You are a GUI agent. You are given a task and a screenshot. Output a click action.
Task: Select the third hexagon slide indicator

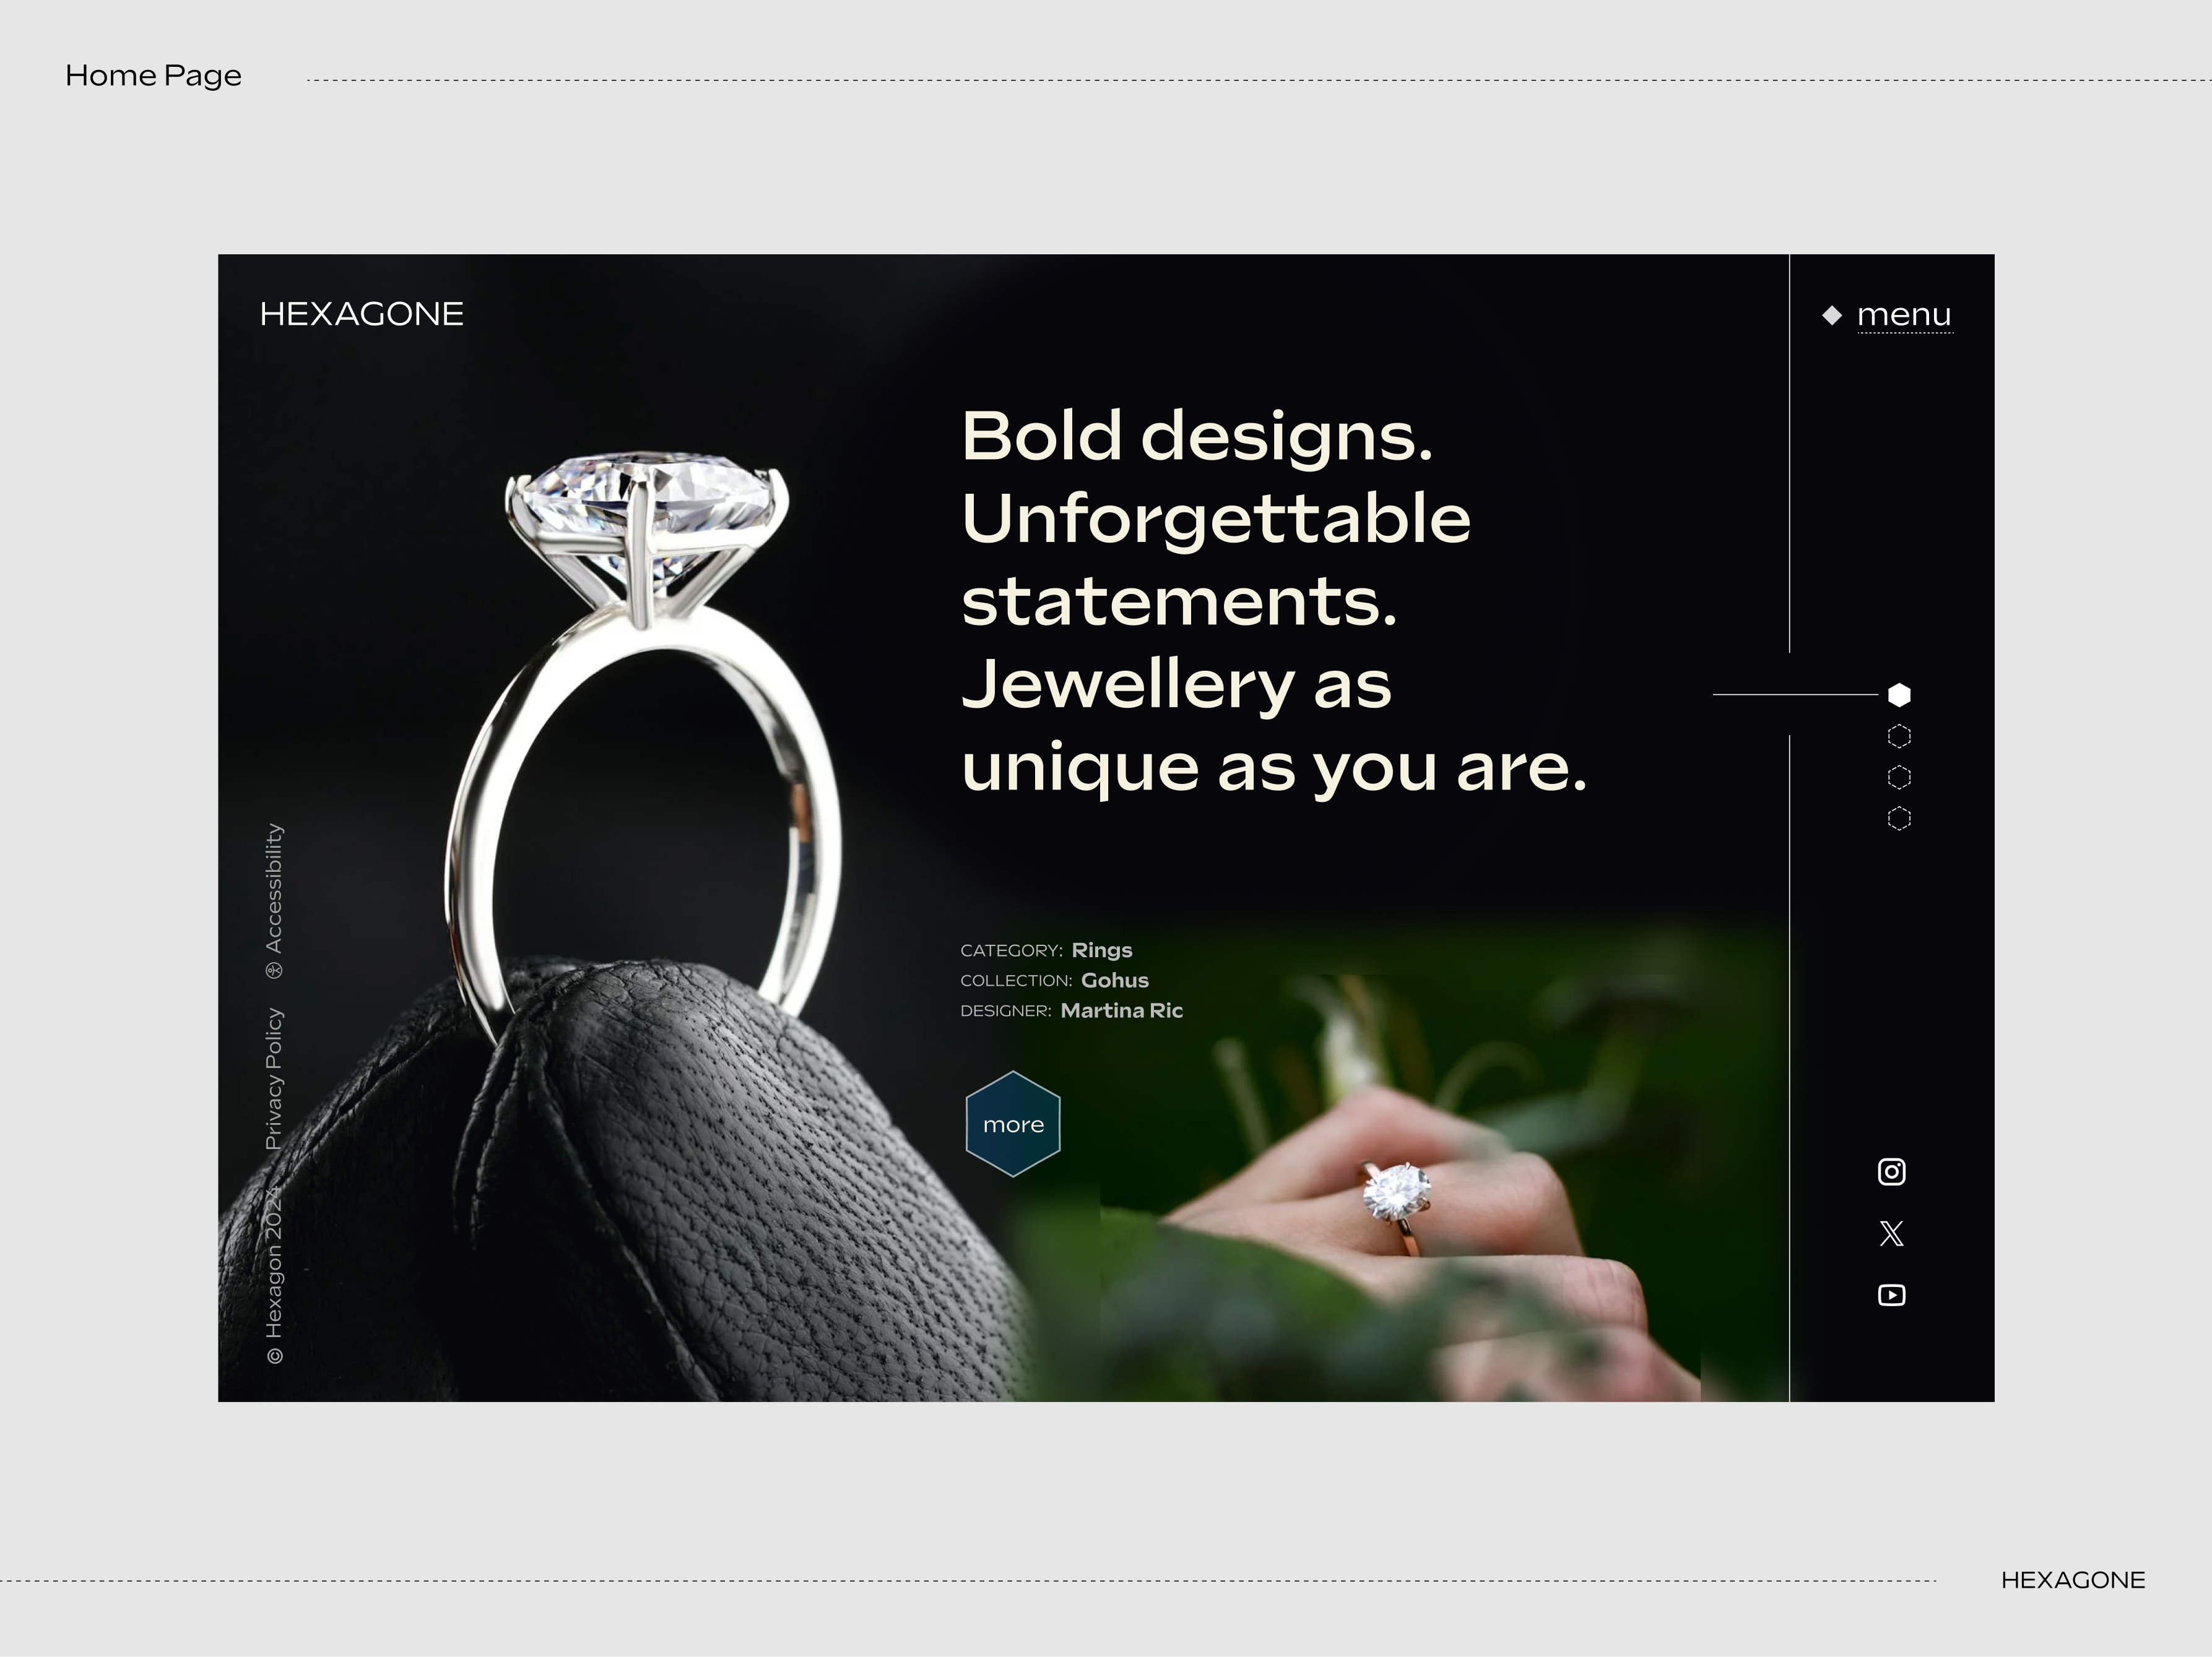(1899, 778)
